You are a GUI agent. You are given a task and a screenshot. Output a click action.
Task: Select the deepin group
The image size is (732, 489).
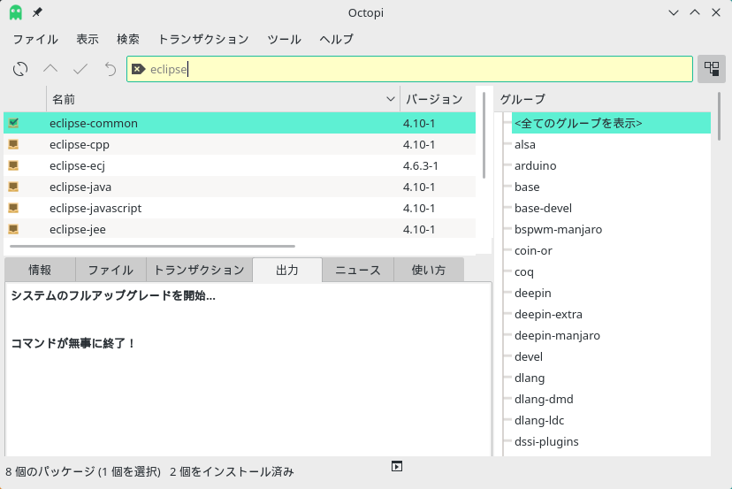tap(533, 293)
